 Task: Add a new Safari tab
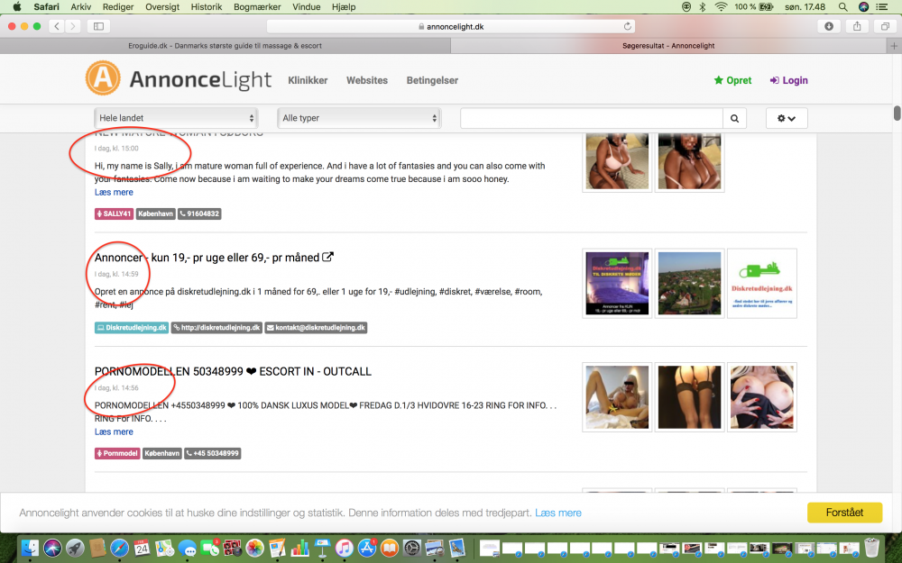click(894, 46)
